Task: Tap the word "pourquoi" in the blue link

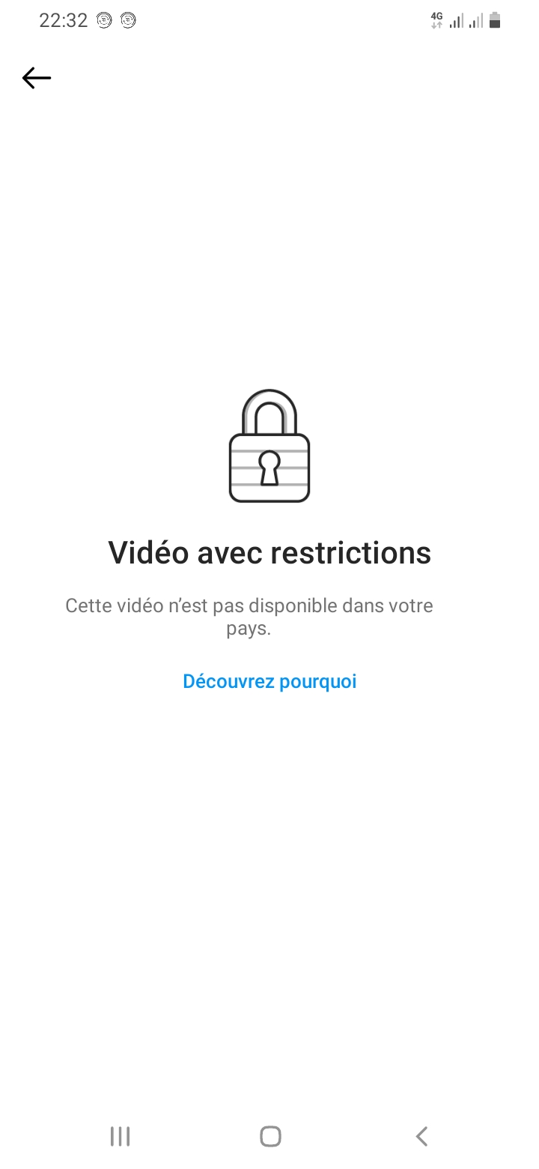Action: [317, 682]
